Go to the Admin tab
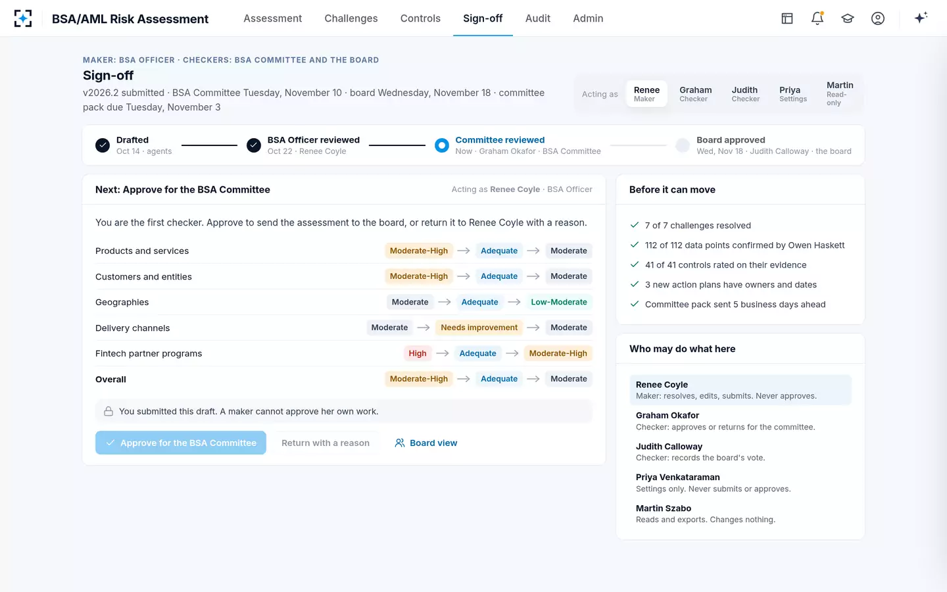 coord(588,18)
